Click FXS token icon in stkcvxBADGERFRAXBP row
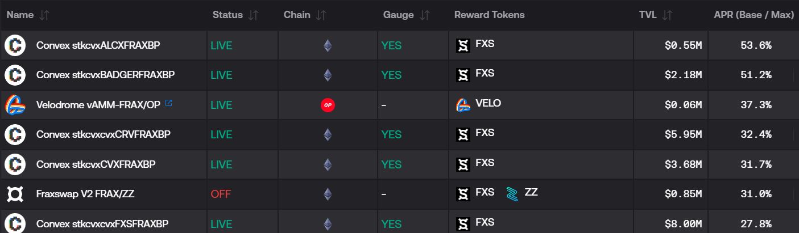Image resolution: width=799 pixels, height=233 pixels. [x=463, y=75]
